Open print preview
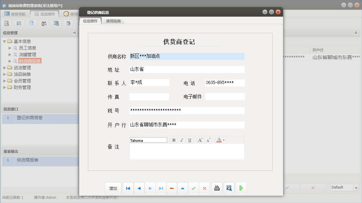The width and height of the screenshot is (362, 203). (x=229, y=188)
